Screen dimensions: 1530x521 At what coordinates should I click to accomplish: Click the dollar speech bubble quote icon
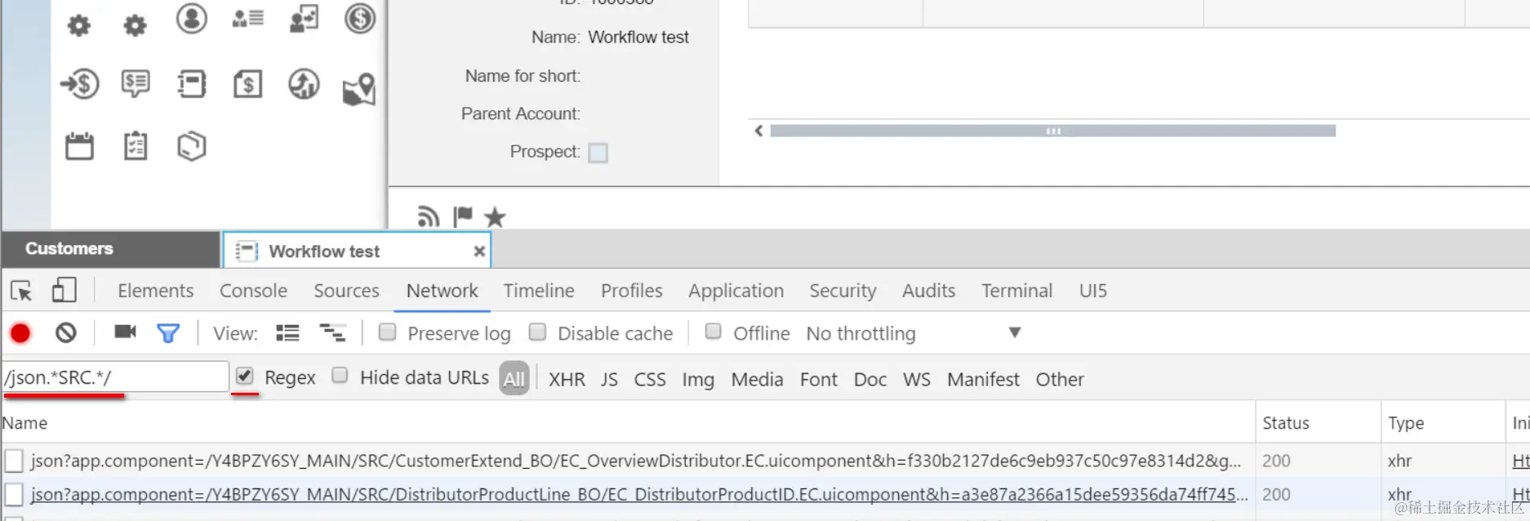click(x=136, y=83)
